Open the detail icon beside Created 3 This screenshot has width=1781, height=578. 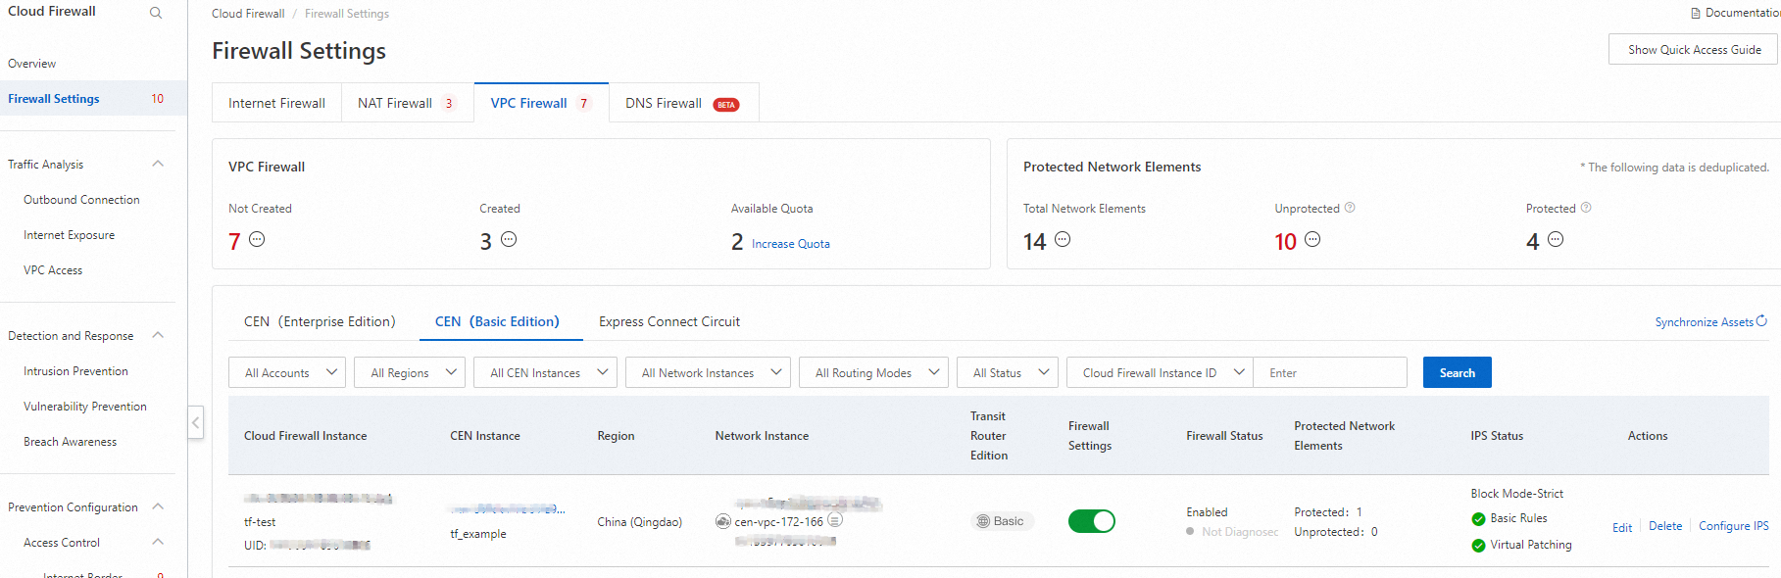[x=509, y=239]
